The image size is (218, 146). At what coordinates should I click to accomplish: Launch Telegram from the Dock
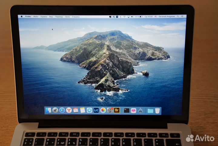click(89, 110)
